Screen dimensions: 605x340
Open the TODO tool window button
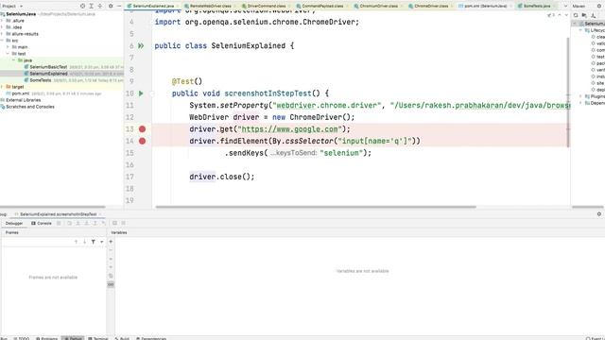click(22, 338)
